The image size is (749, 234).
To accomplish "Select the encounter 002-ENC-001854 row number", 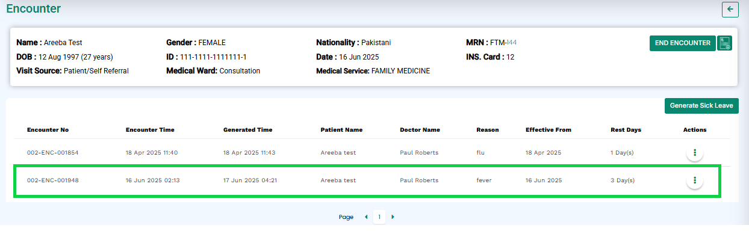I will pos(52,153).
